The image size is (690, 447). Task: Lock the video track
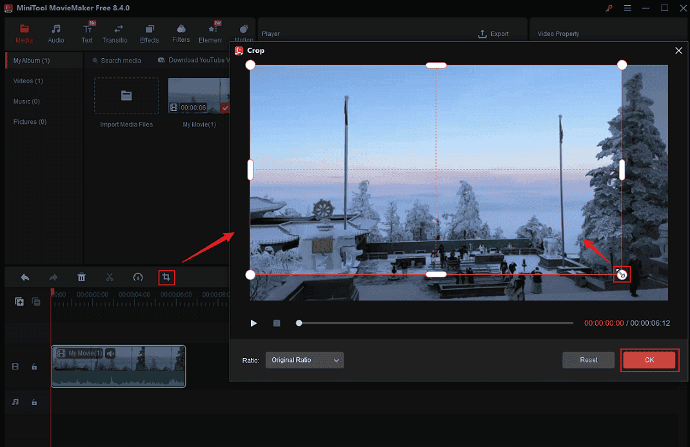point(34,366)
